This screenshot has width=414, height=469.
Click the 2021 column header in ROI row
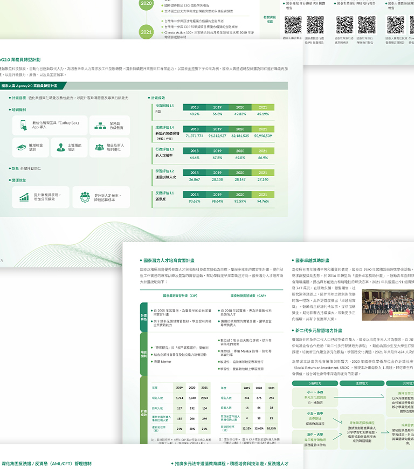coord(263,107)
